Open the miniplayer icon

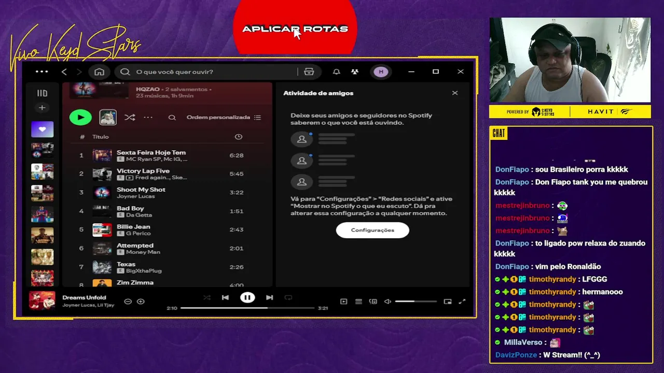tap(448, 302)
